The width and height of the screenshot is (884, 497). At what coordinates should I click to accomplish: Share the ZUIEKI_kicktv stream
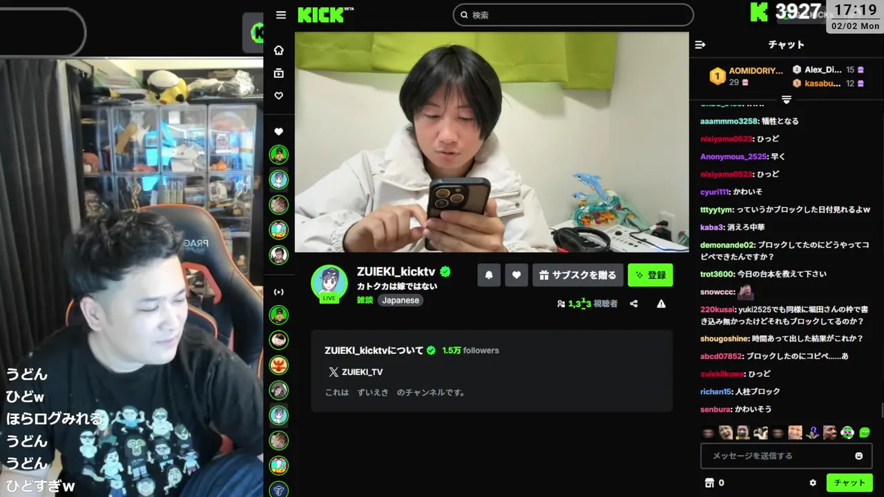634,304
